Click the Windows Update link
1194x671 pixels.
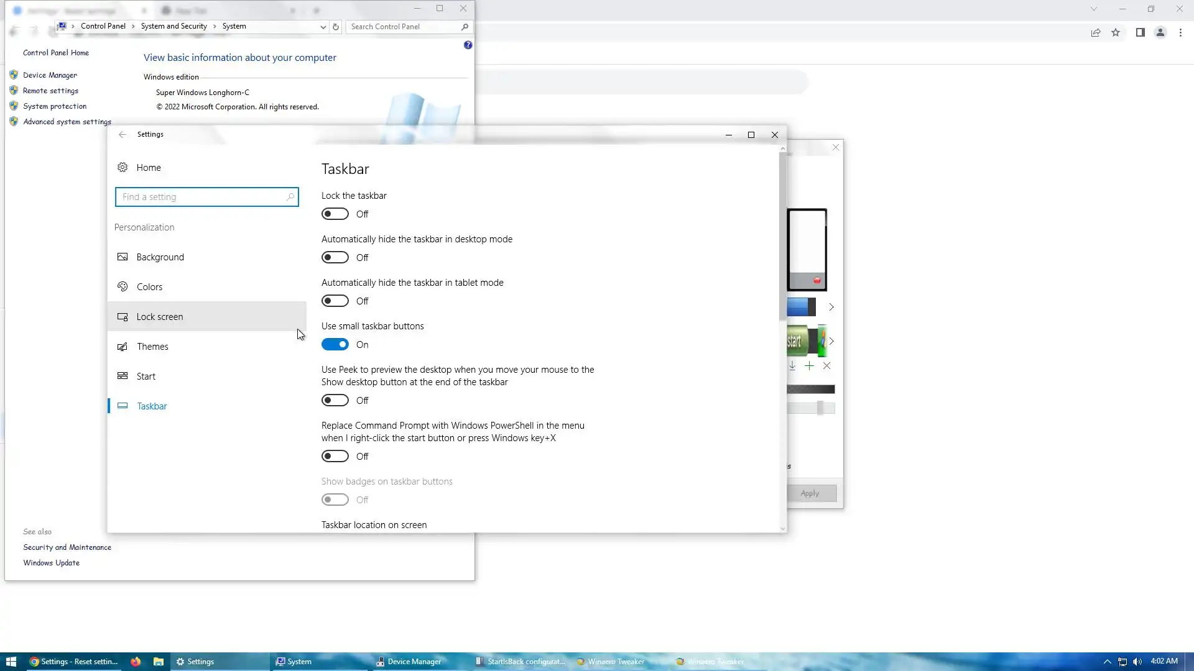point(51,563)
